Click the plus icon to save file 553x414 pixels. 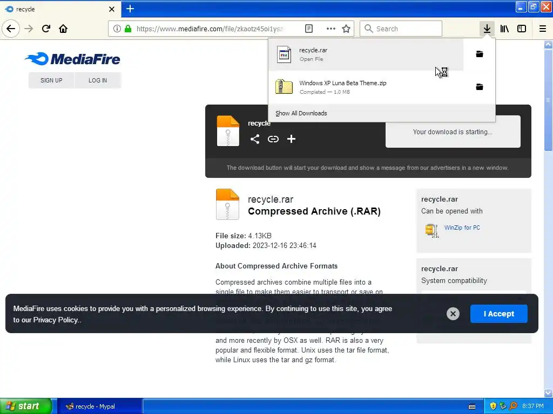tap(291, 139)
